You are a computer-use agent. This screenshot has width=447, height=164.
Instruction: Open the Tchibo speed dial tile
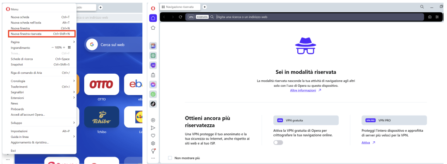(101, 117)
